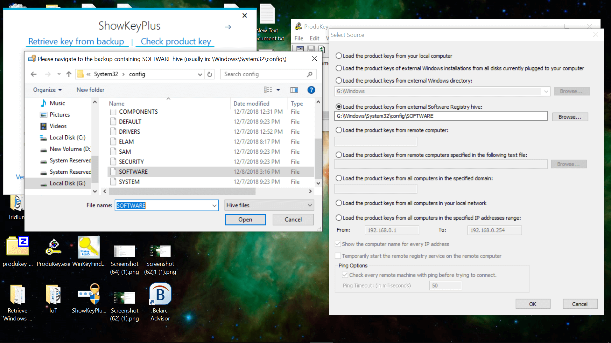
Task: Expand the File name combo box arrow
Action: [214, 205]
